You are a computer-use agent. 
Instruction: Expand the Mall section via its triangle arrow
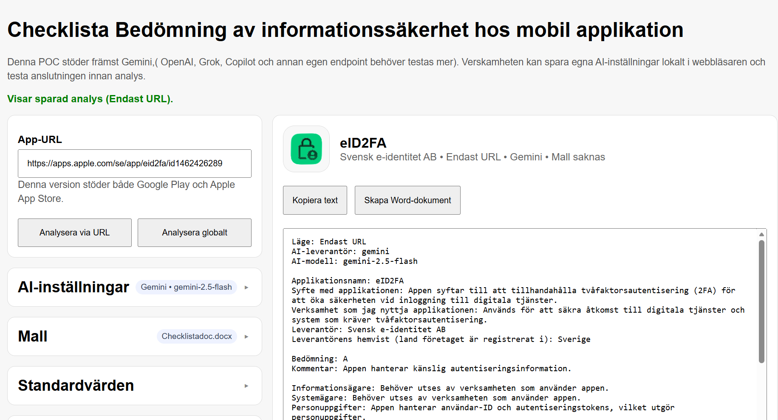point(246,337)
